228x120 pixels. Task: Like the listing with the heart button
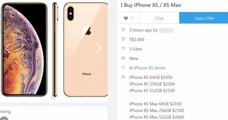coord(128,18)
